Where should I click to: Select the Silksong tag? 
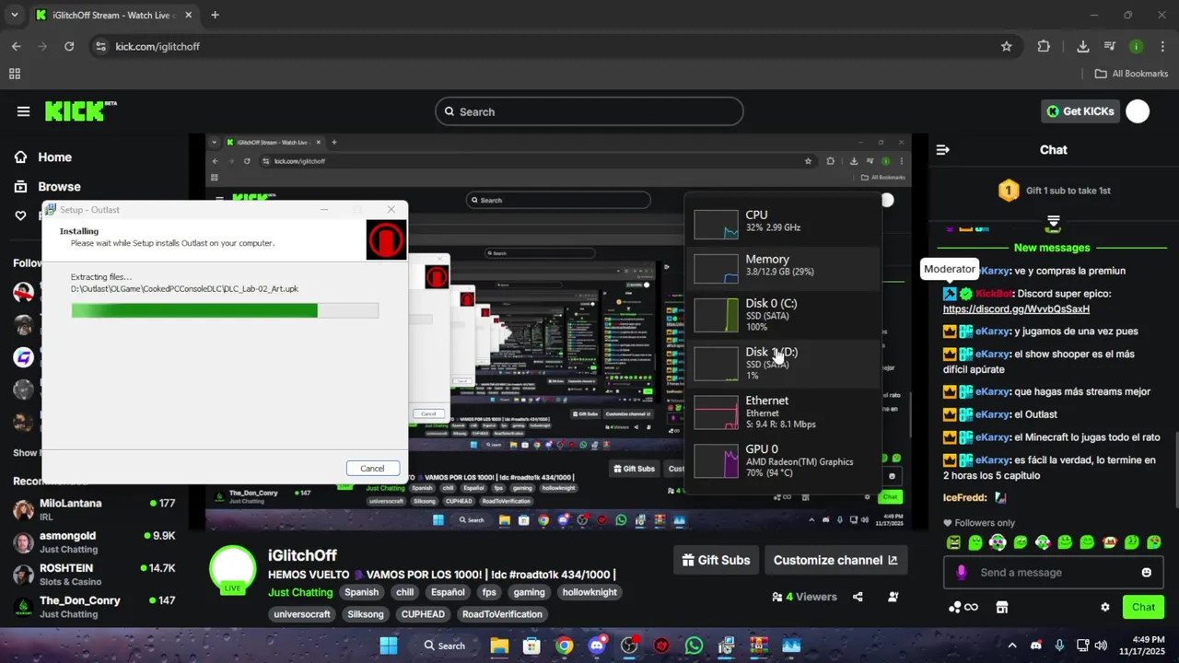pyautogui.click(x=366, y=614)
